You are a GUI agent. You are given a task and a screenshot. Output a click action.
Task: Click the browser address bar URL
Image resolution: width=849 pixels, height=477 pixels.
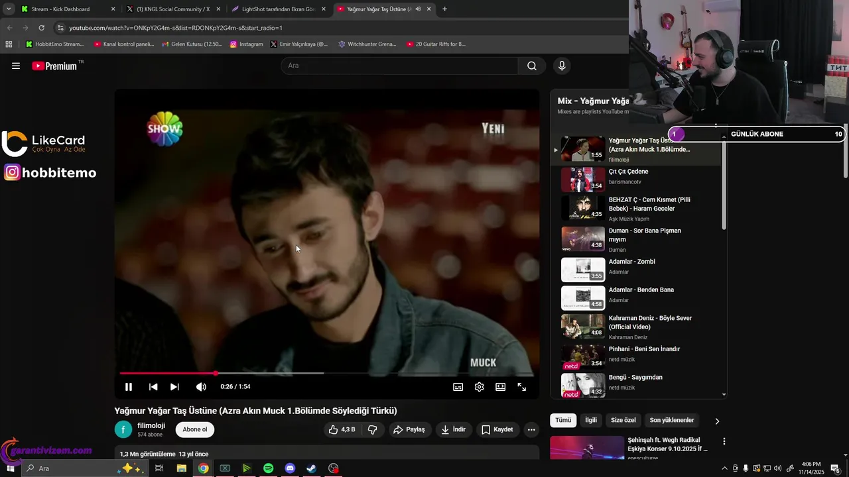pyautogui.click(x=176, y=28)
